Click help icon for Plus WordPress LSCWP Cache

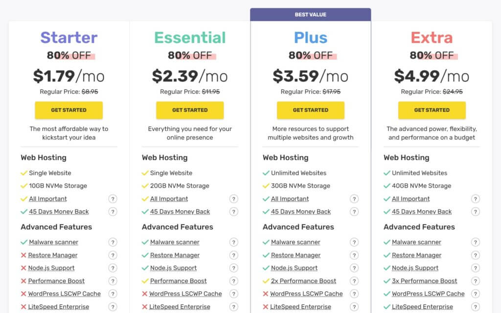(x=354, y=294)
